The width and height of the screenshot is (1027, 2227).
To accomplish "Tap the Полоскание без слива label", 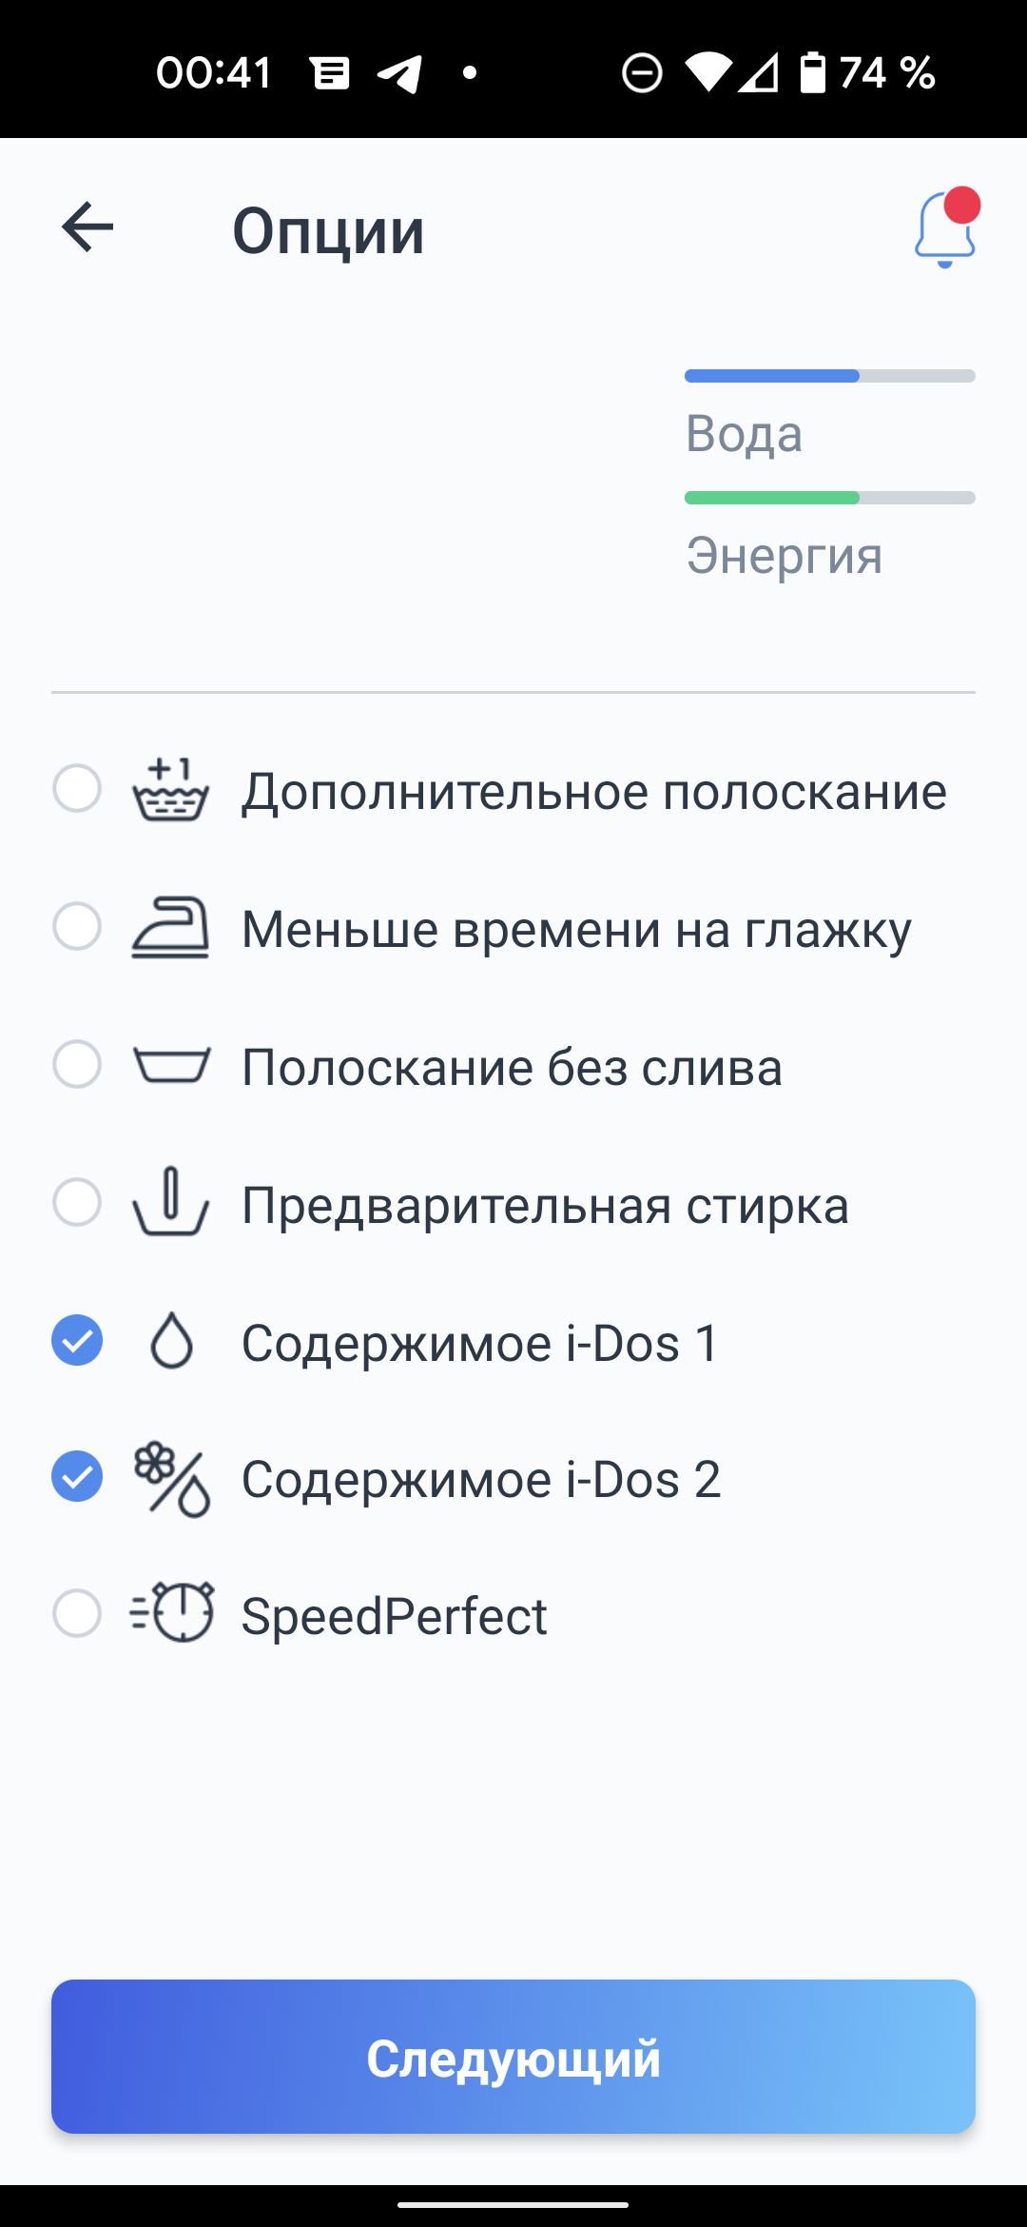I will click(512, 1067).
